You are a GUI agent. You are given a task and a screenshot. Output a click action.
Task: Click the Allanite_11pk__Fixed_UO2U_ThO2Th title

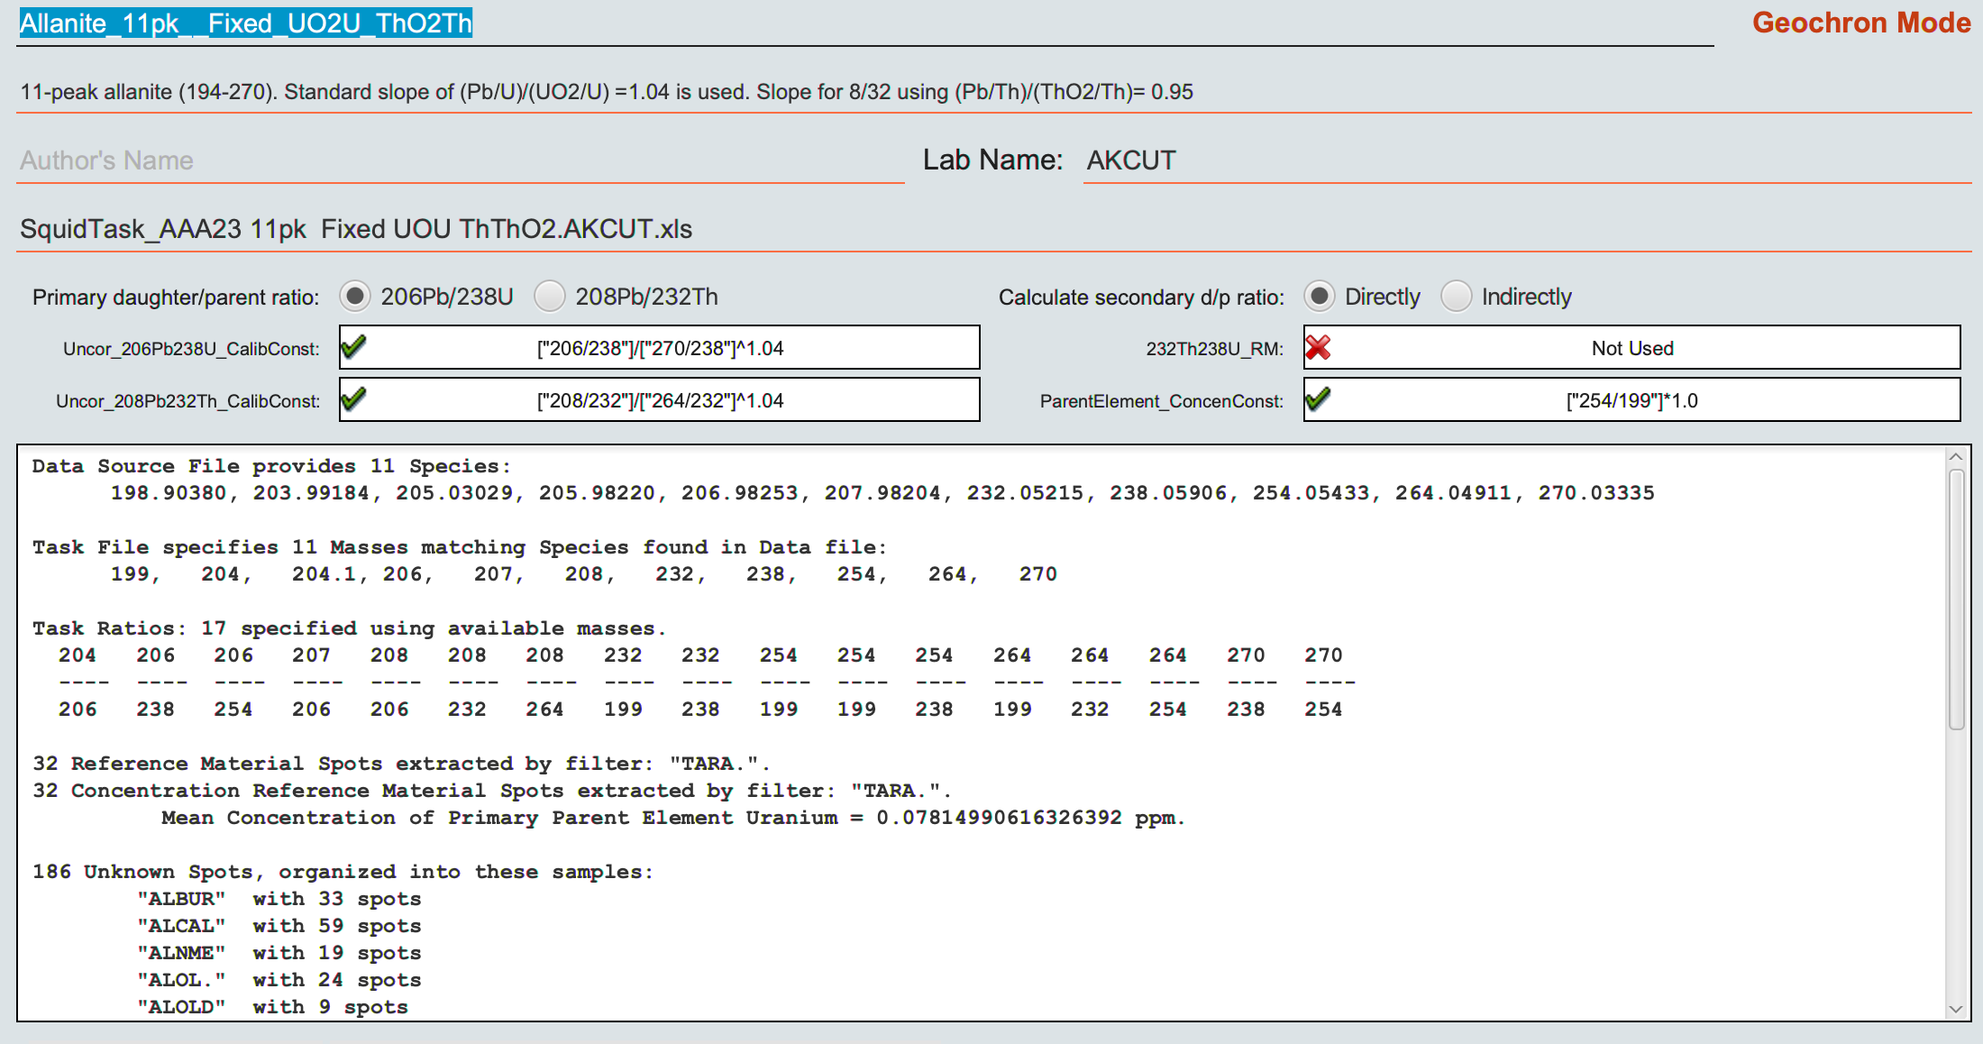point(245,23)
